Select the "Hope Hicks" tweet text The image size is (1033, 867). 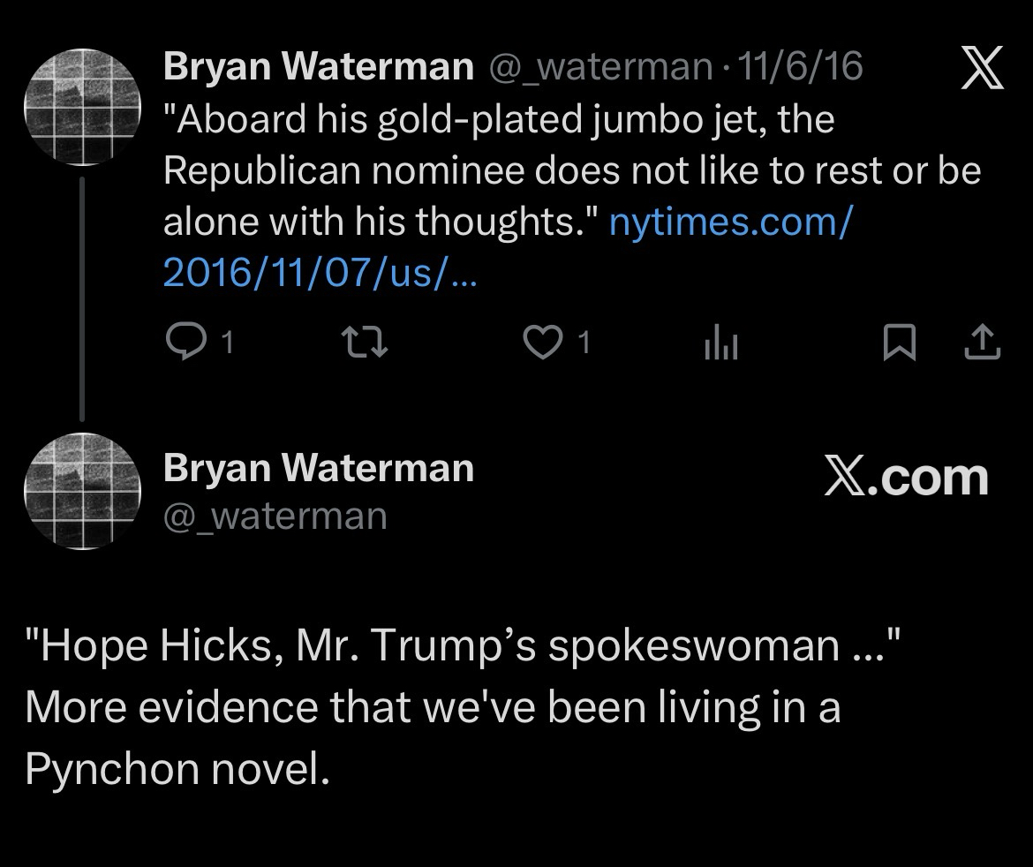461,646
